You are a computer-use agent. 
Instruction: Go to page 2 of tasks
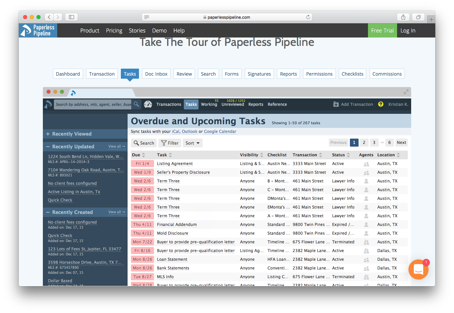click(364, 143)
